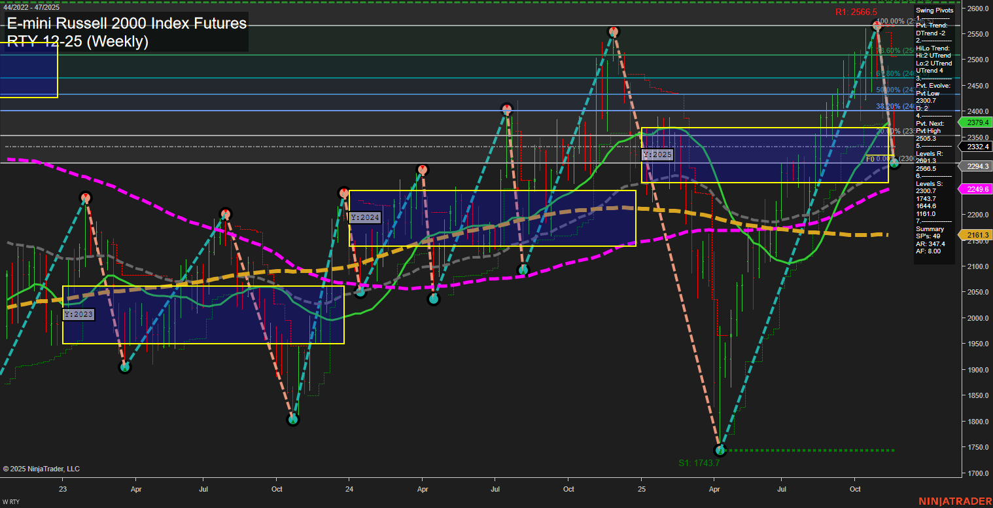Click the Levels R: heading
Viewport: 993px width, 508px height.
(x=930, y=153)
